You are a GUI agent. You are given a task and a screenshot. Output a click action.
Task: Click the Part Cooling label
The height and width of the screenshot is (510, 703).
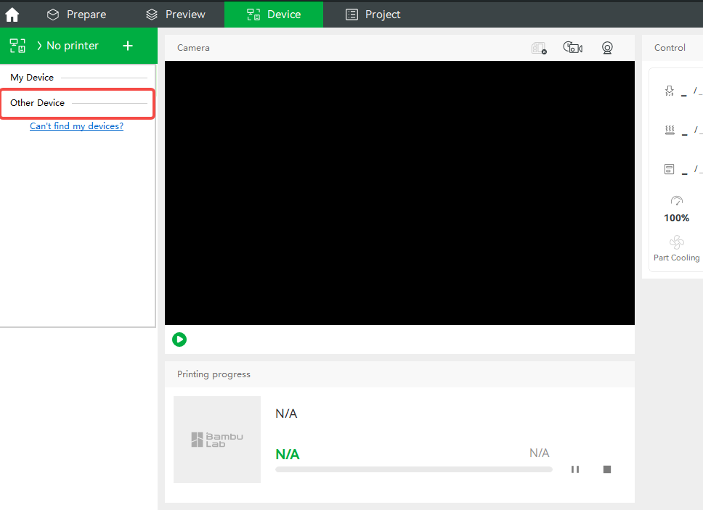pyautogui.click(x=677, y=258)
